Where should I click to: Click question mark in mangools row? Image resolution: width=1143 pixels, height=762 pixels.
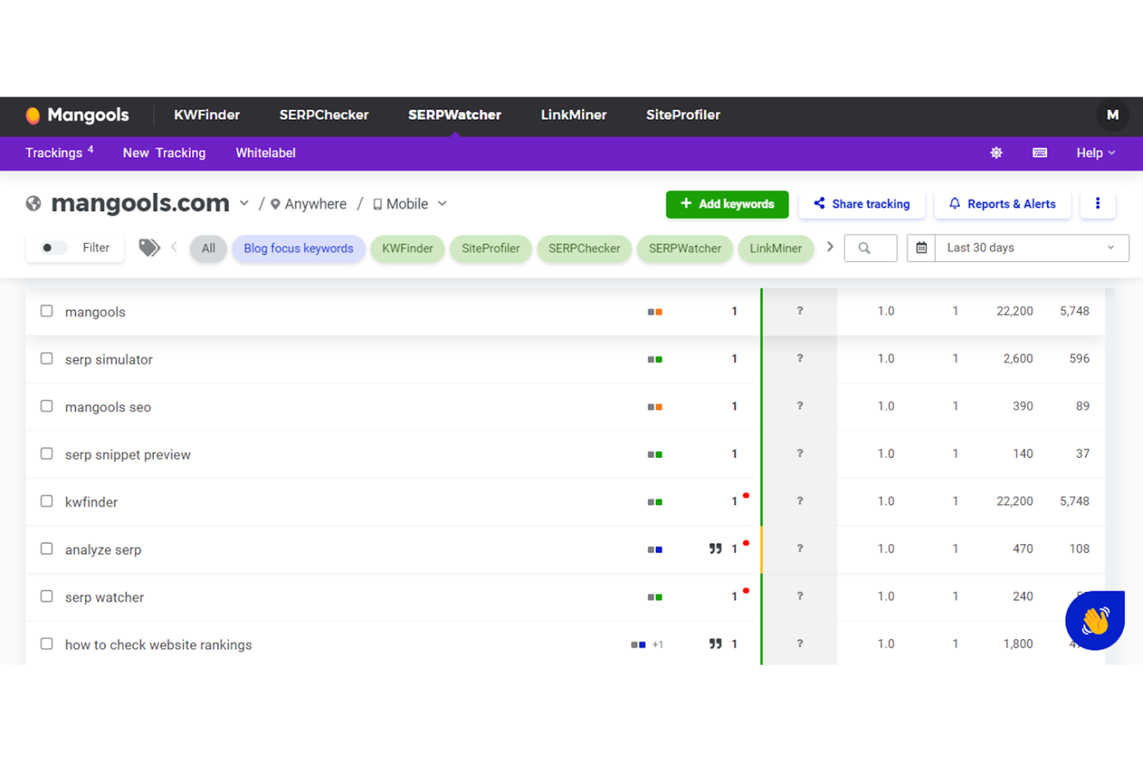(800, 311)
